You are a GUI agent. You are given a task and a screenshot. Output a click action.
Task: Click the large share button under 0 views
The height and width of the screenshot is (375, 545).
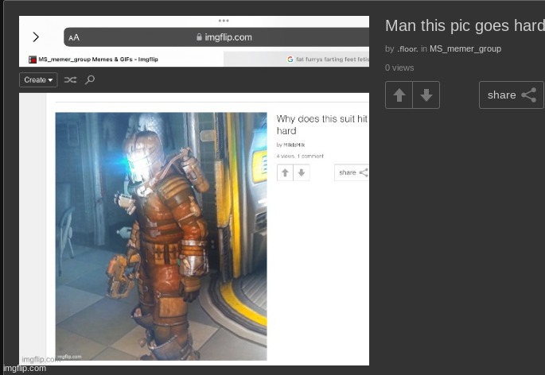[x=512, y=95]
